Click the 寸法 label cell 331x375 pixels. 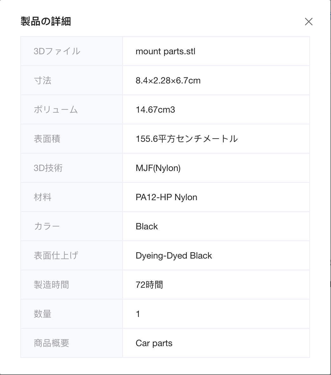click(71, 80)
